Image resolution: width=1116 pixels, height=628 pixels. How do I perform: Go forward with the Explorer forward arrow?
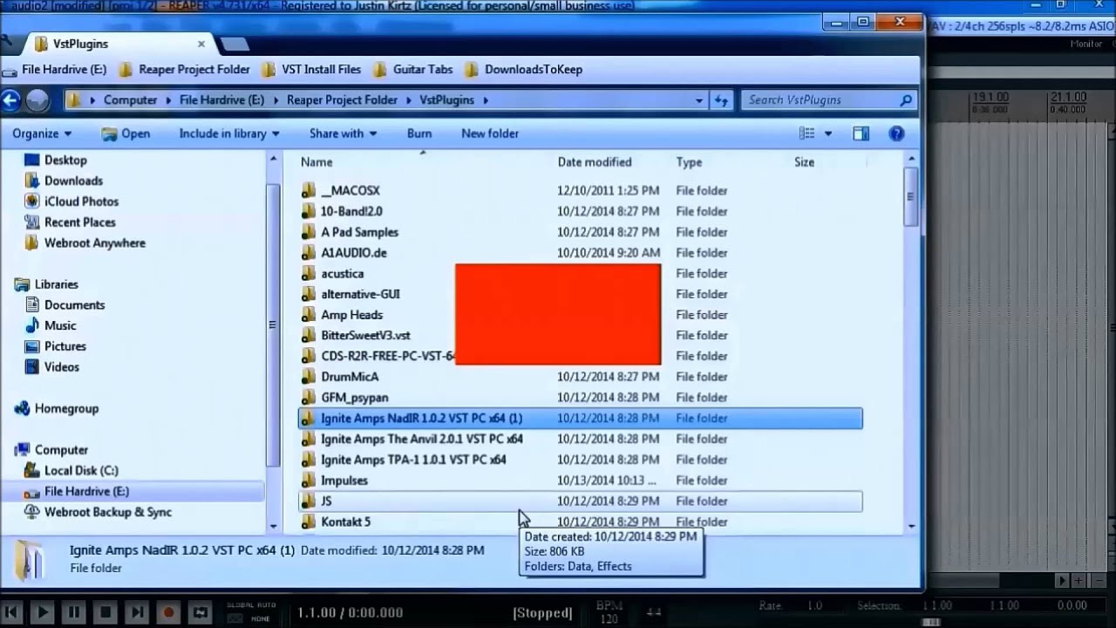[x=37, y=100]
